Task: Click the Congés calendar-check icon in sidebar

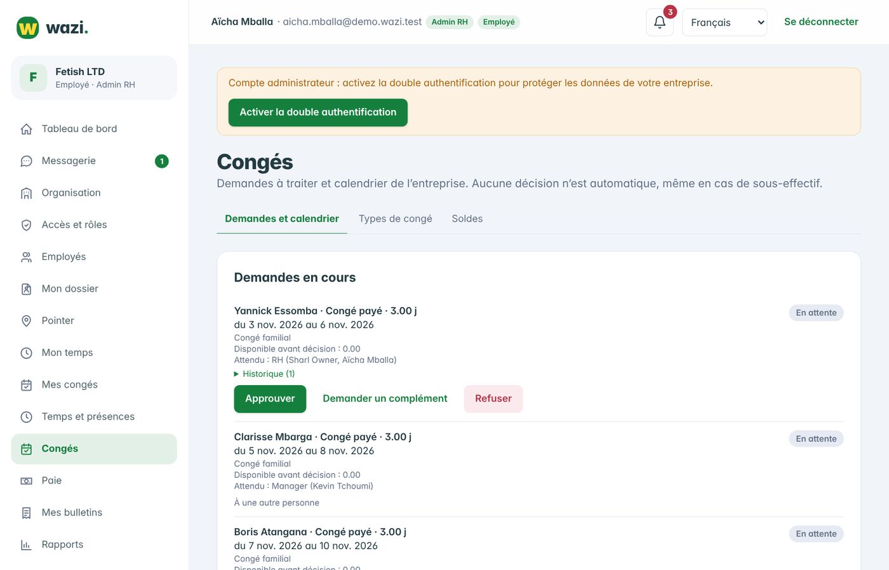Action: tap(26, 449)
